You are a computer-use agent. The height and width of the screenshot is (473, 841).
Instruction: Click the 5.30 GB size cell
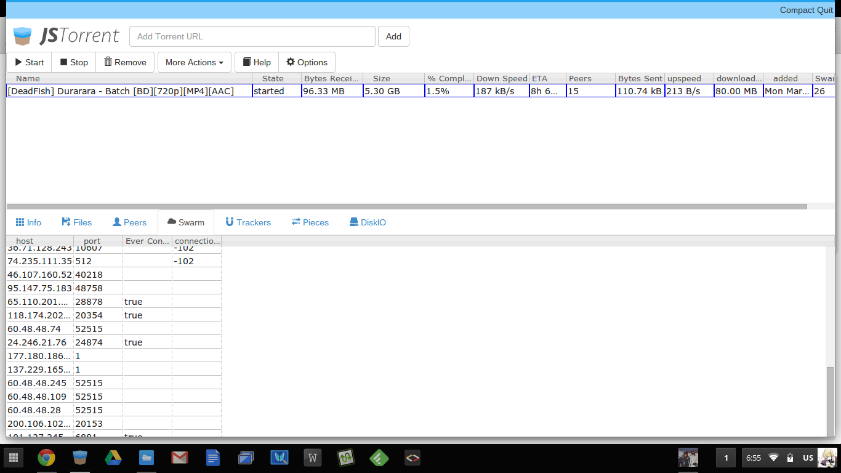point(394,91)
